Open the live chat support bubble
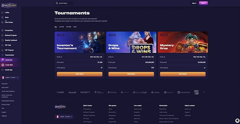Viewport: 240px width, 124px height. pos(237,121)
